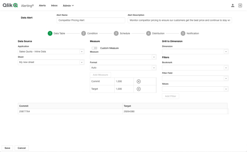
Task: Expand the Admin menu
Action: click(x=68, y=6)
